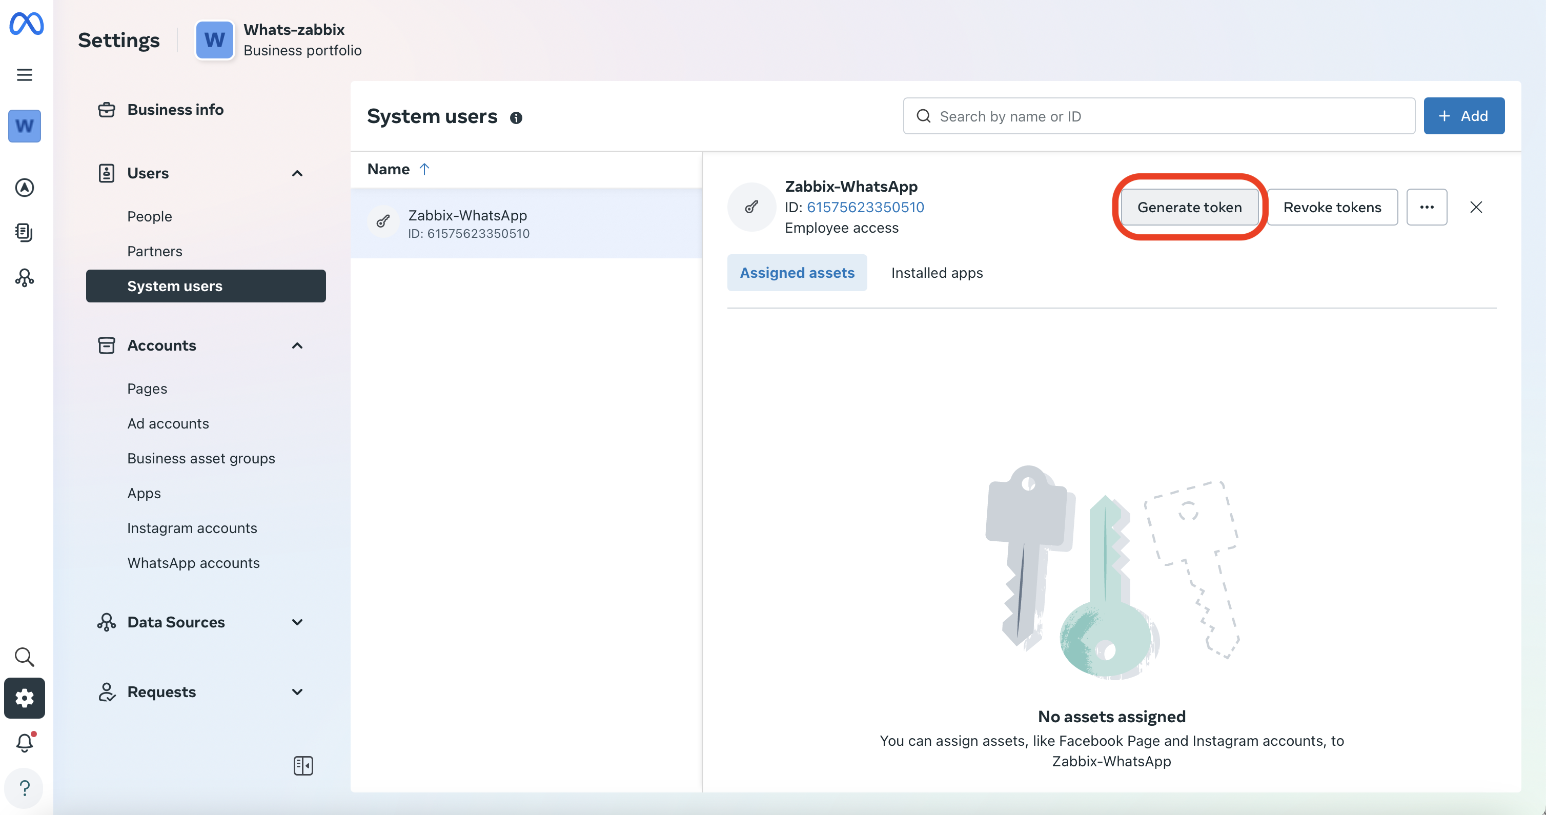The height and width of the screenshot is (815, 1546).
Task: Open the data sources icon in left rail
Action: point(25,277)
